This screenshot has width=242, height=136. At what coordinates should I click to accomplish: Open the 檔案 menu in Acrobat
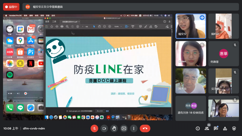25,16
